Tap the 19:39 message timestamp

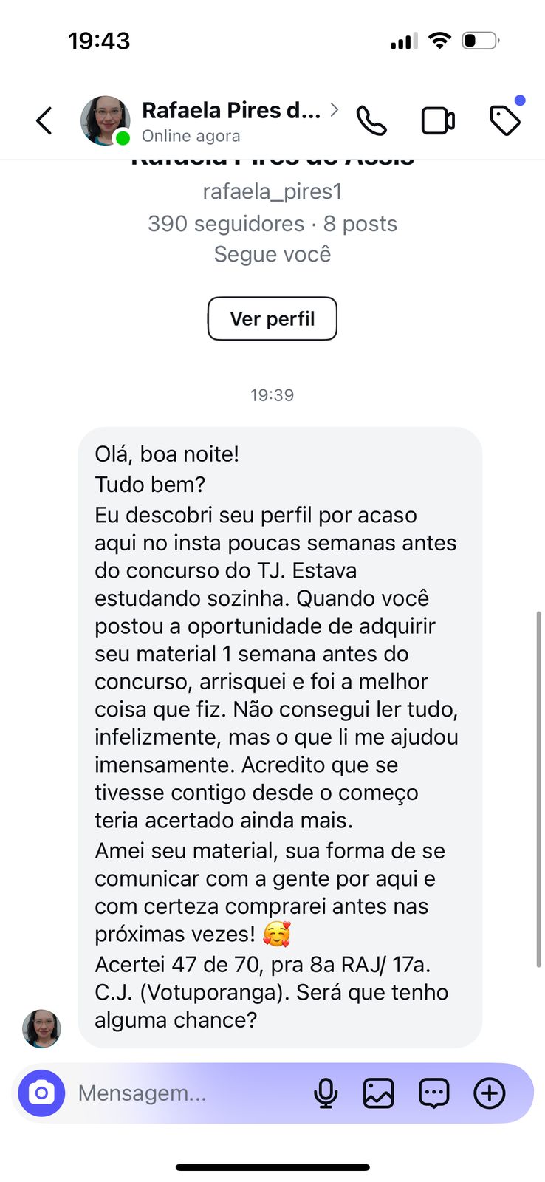click(x=272, y=395)
